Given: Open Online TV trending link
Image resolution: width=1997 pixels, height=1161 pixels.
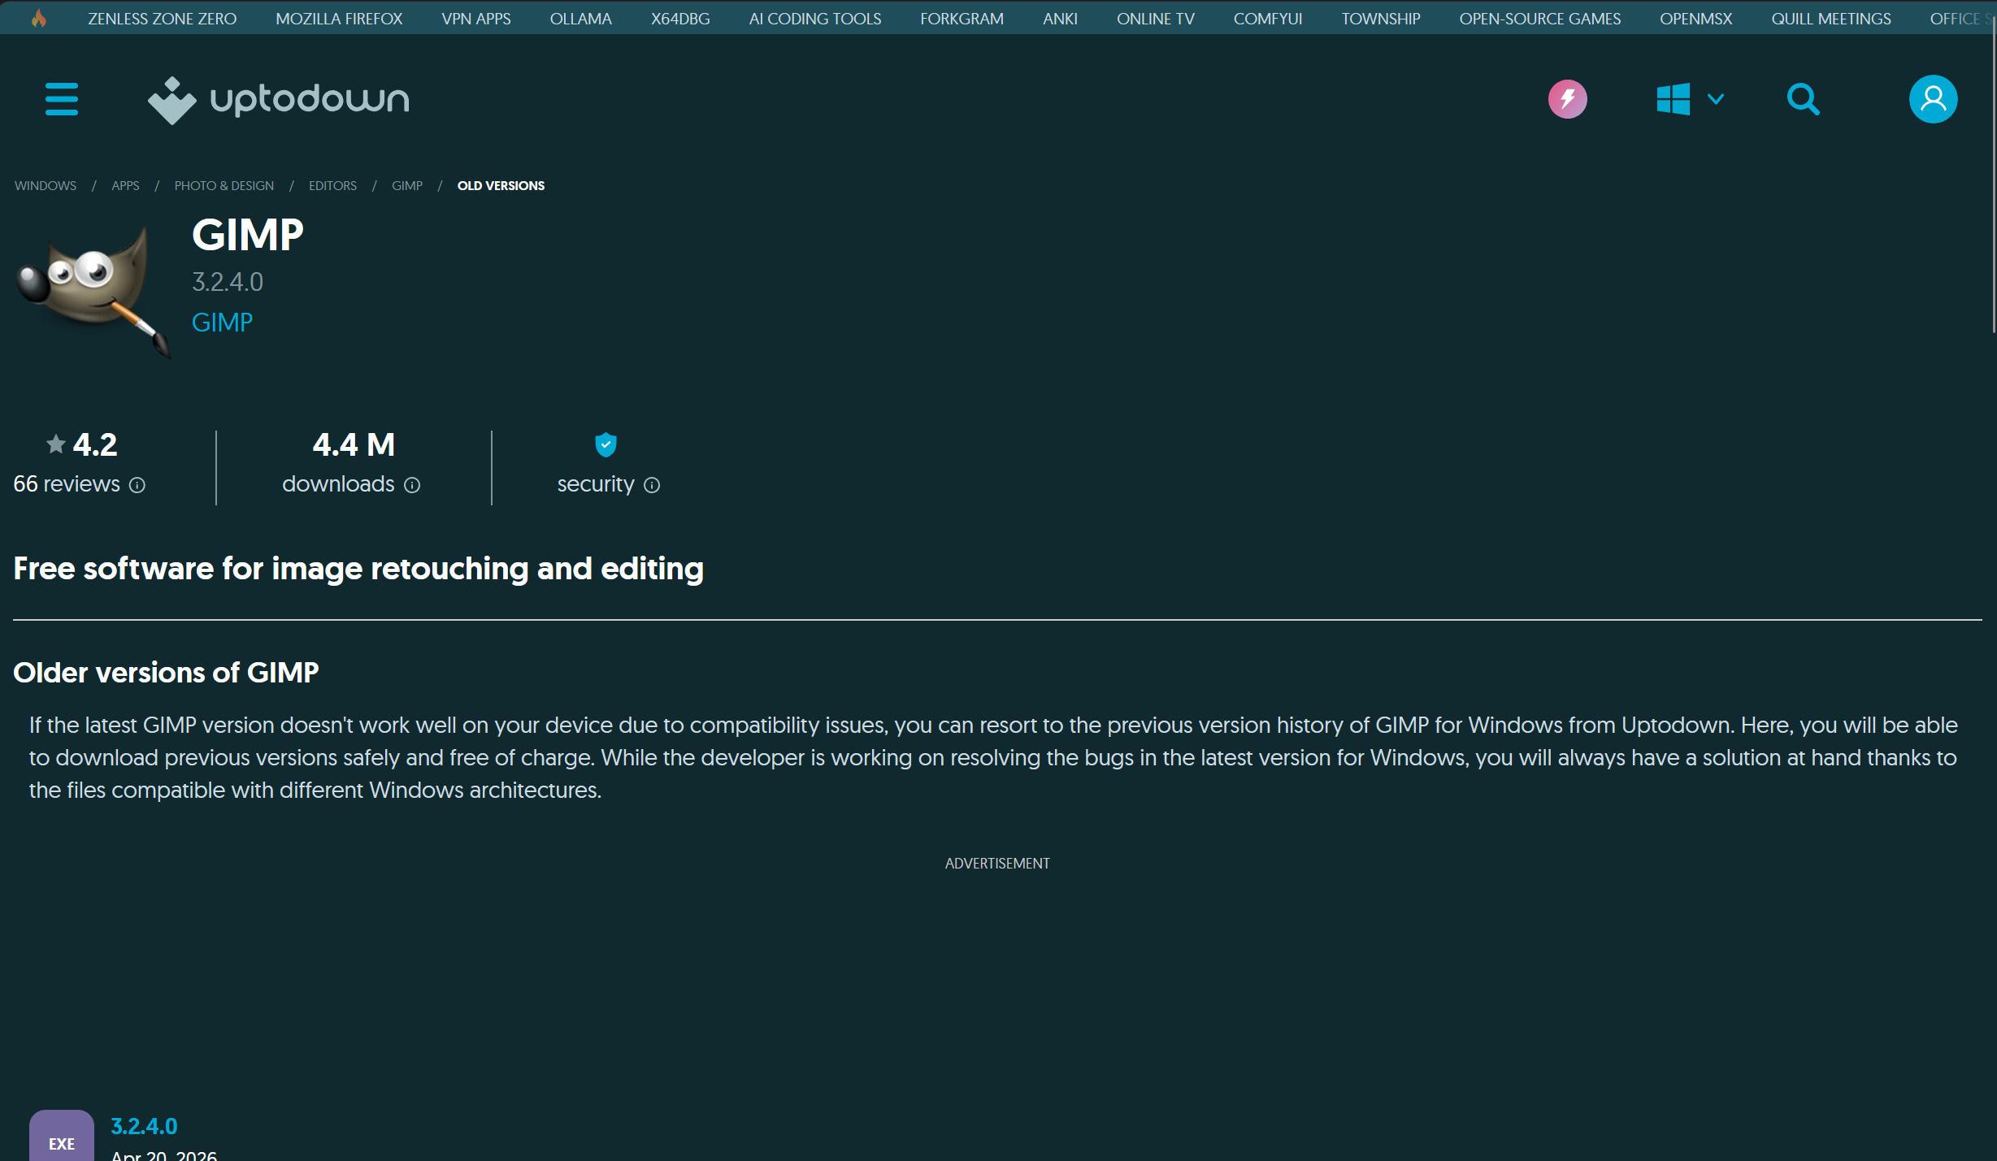Looking at the screenshot, I should pyautogui.click(x=1156, y=19).
